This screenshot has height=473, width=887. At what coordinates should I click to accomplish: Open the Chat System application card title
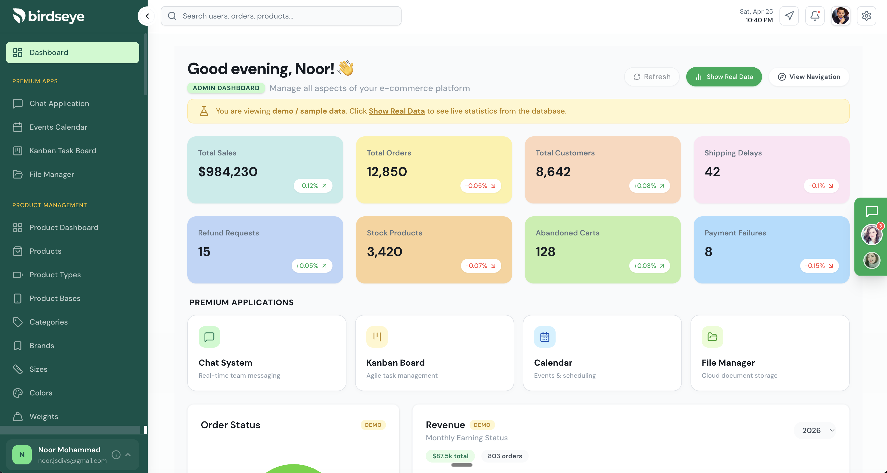point(225,363)
